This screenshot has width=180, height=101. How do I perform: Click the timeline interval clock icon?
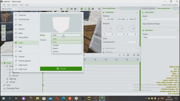click(128, 55)
